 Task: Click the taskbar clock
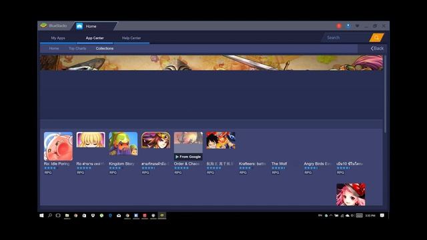click(370, 215)
